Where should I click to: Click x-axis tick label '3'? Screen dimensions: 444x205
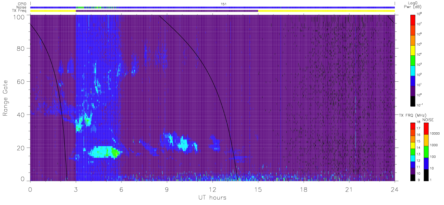(x=76, y=189)
